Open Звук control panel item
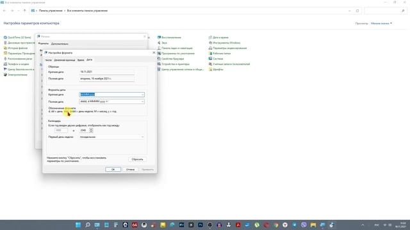The image size is (410, 230). point(162,43)
